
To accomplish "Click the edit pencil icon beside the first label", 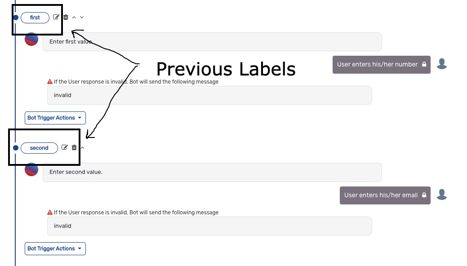I will tap(56, 17).
